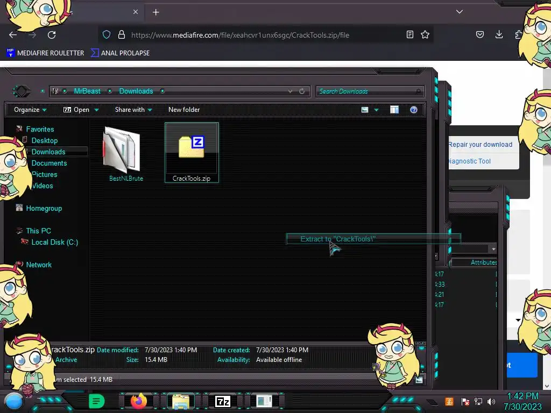Refresh the Downloads folder view

[x=302, y=91]
